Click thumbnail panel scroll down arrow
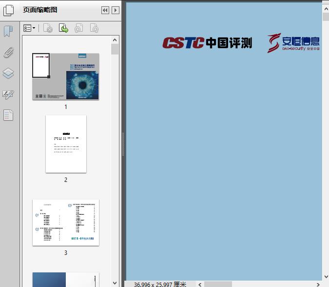Image resolution: width=329 pixels, height=287 pixels. click(115, 283)
